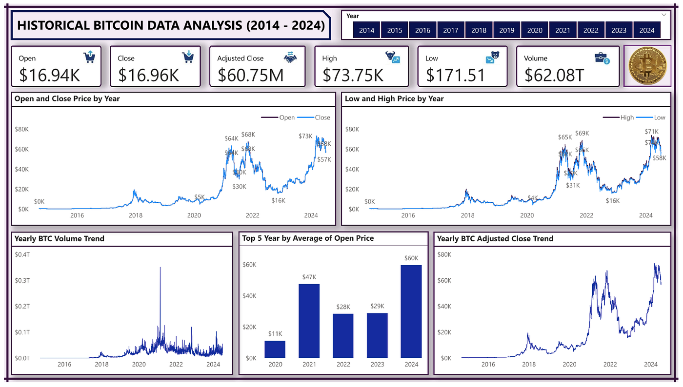Click the cart icon on the Close card
Screen dimensions: 683x387
188,57
